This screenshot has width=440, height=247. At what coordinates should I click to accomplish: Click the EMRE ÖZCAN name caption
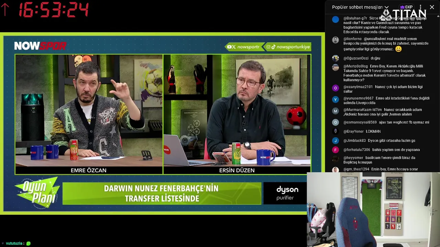(89, 170)
